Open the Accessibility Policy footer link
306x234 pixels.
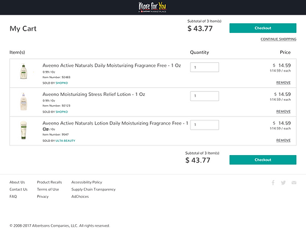[87, 182]
